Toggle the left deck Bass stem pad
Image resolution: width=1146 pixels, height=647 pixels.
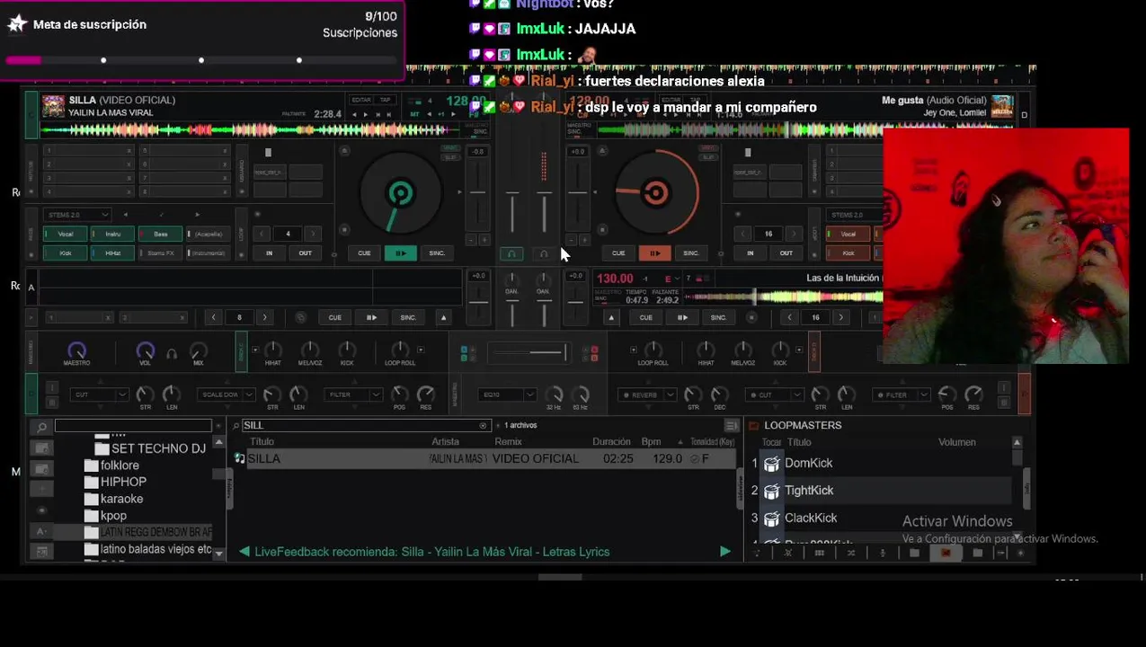click(x=160, y=234)
